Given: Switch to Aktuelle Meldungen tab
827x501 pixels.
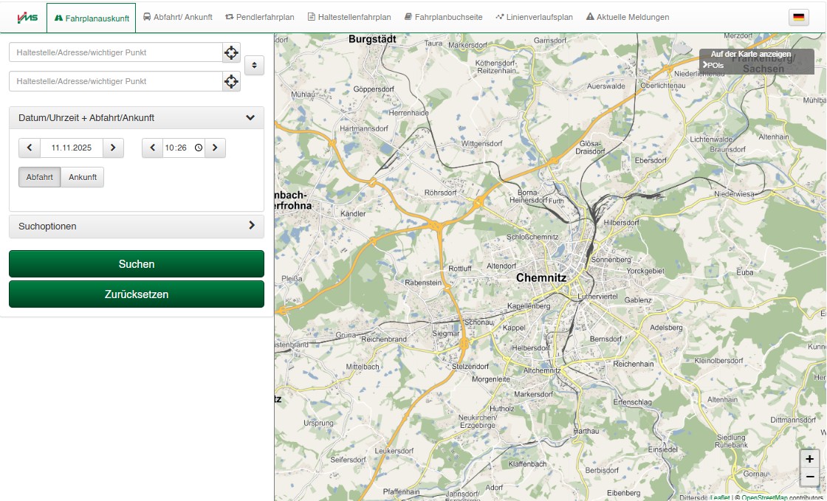Looking at the screenshot, I should coord(627,17).
